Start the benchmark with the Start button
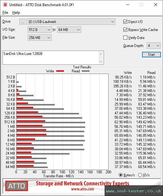The height and width of the screenshot is (196, 163). point(151,55)
